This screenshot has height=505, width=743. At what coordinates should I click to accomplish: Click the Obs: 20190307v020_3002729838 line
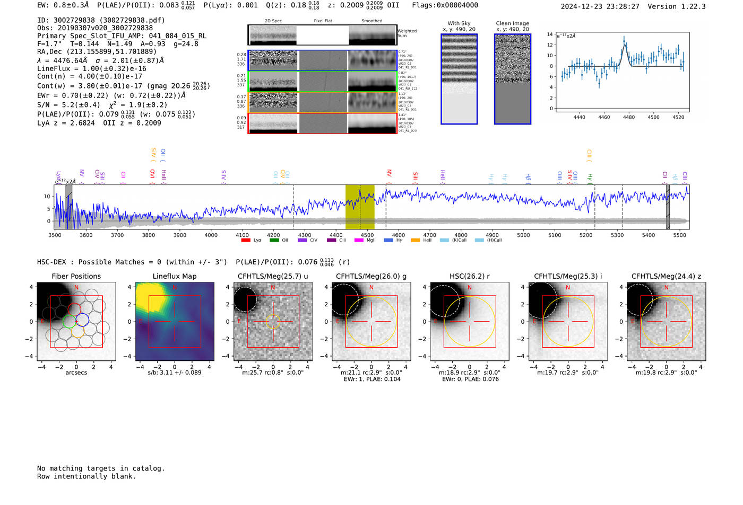pyautogui.click(x=95, y=28)
